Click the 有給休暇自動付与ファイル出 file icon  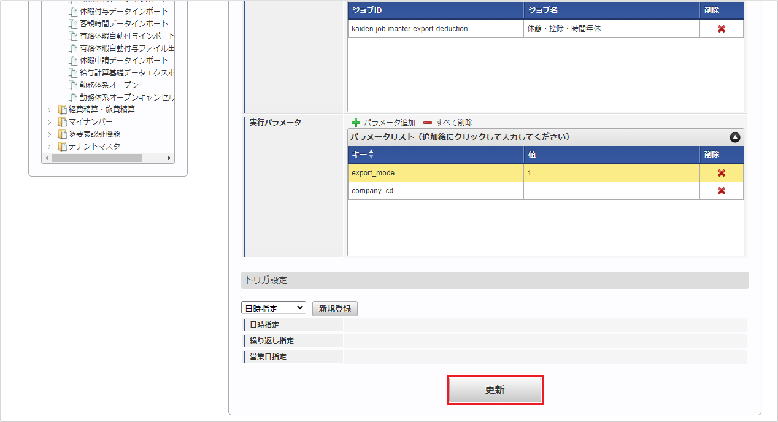[x=73, y=48]
